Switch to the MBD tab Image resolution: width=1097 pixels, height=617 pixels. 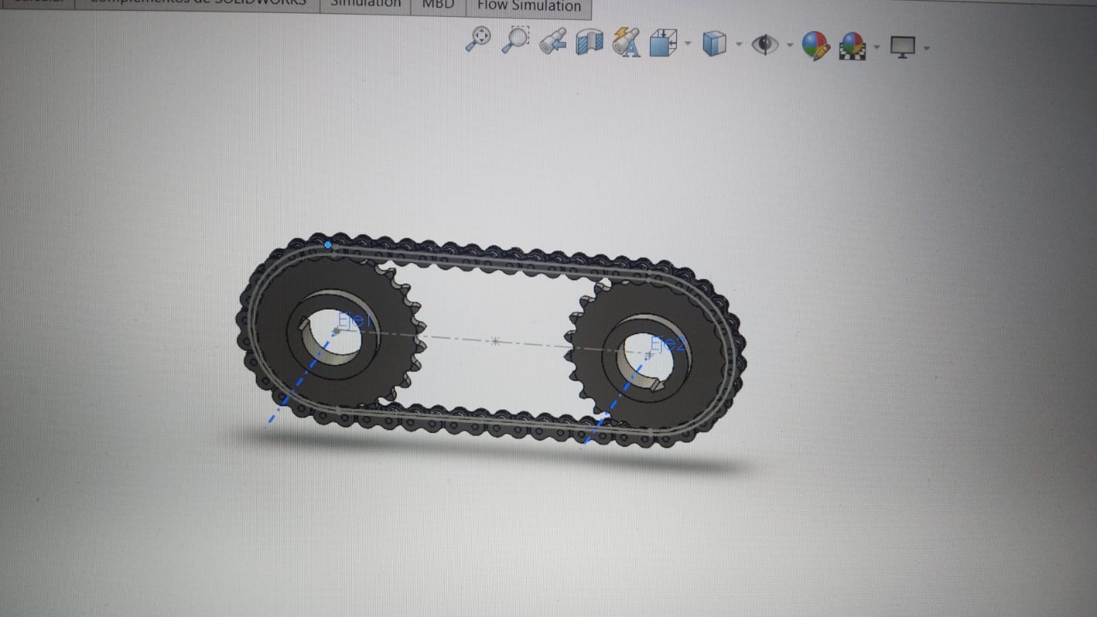coord(438,5)
